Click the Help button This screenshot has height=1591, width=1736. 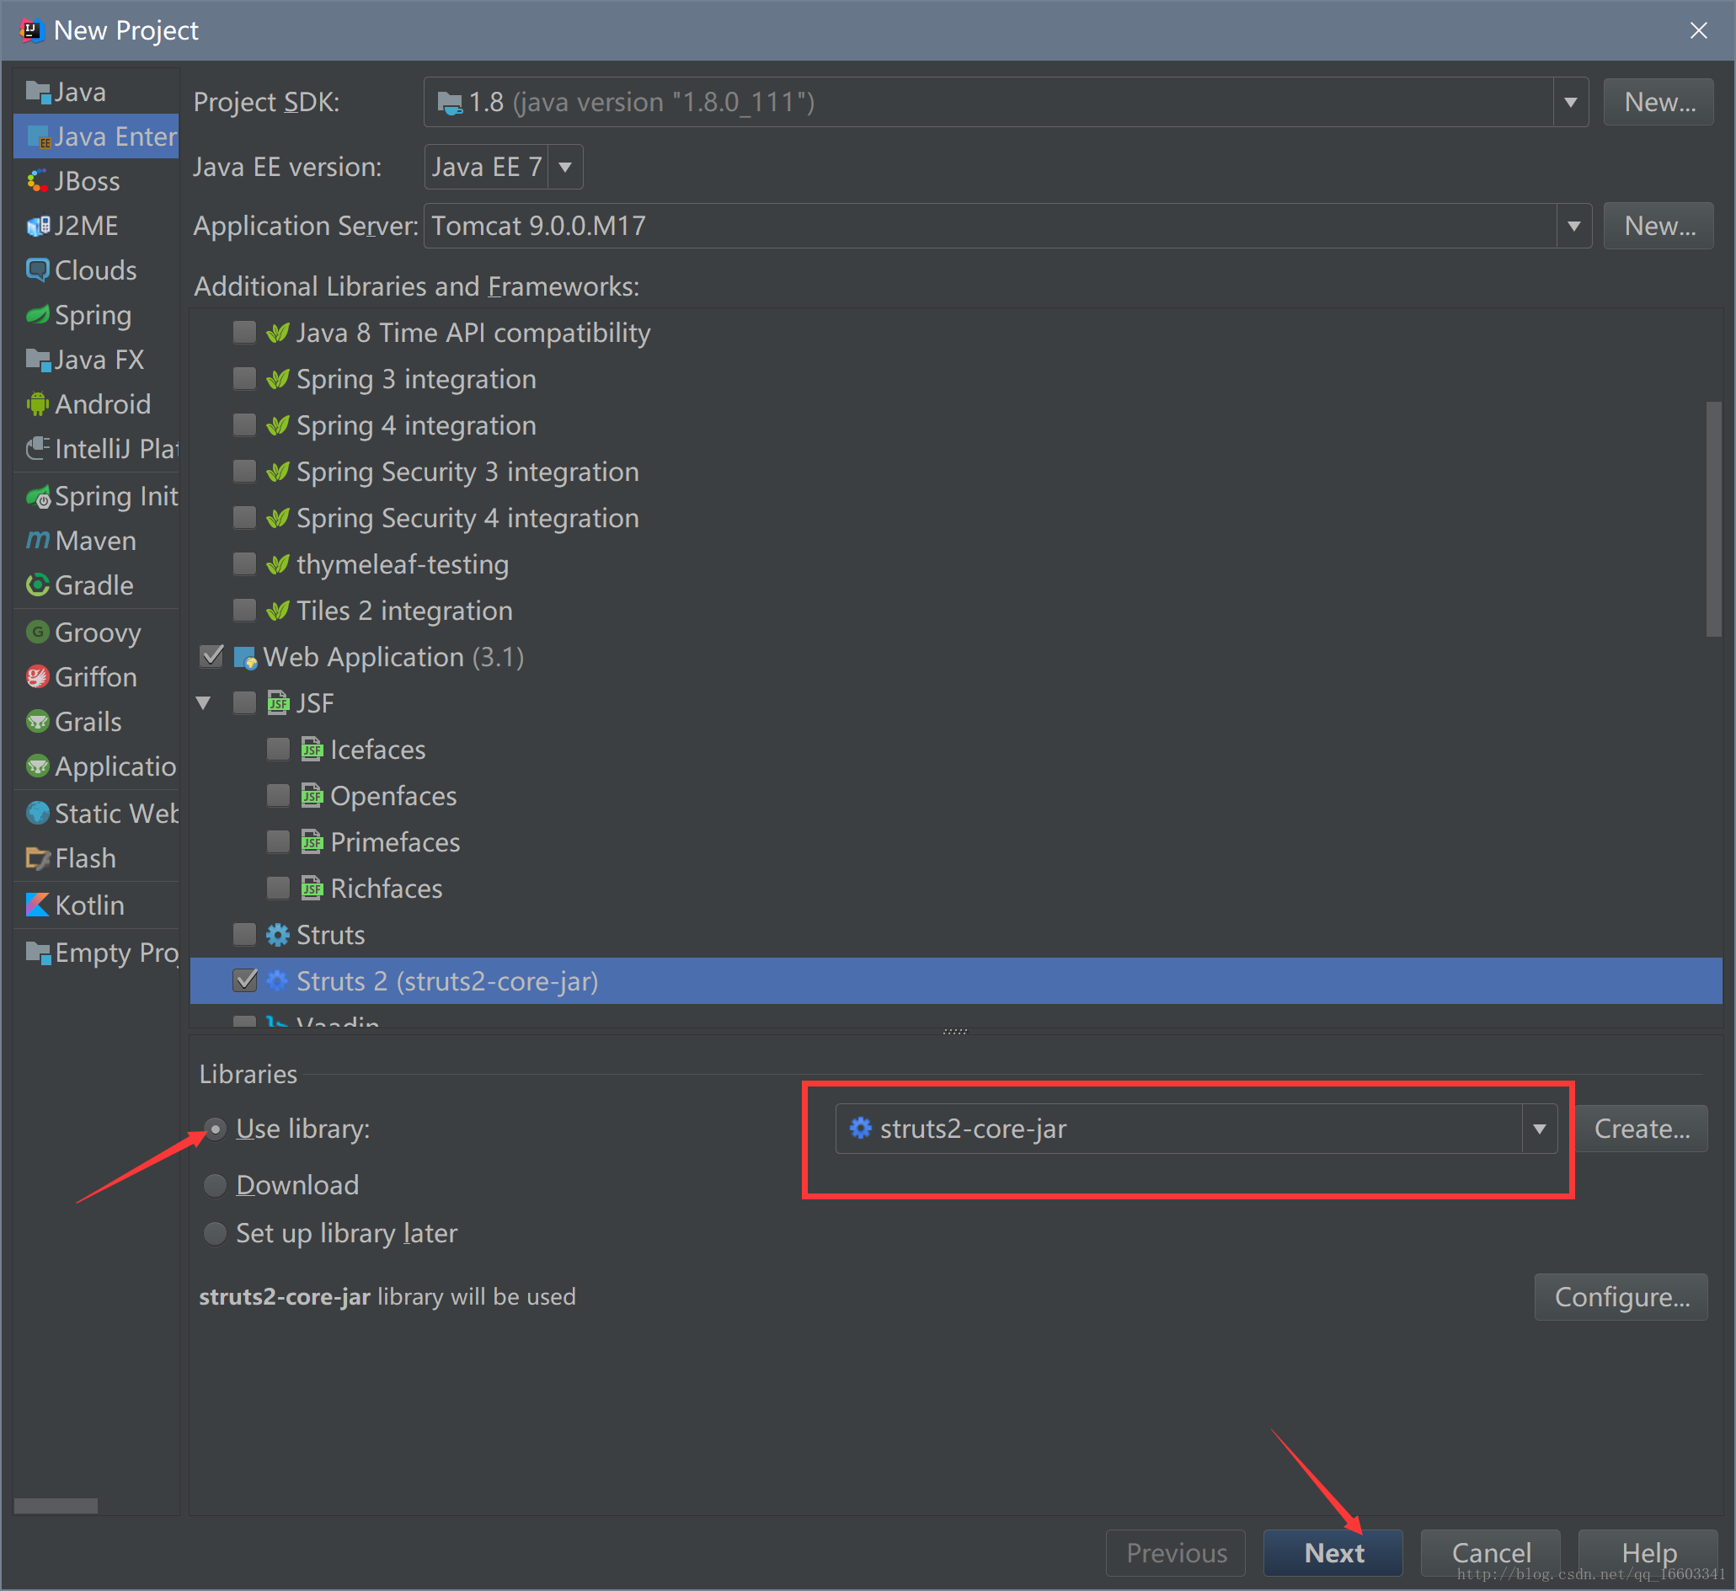tap(1648, 1553)
